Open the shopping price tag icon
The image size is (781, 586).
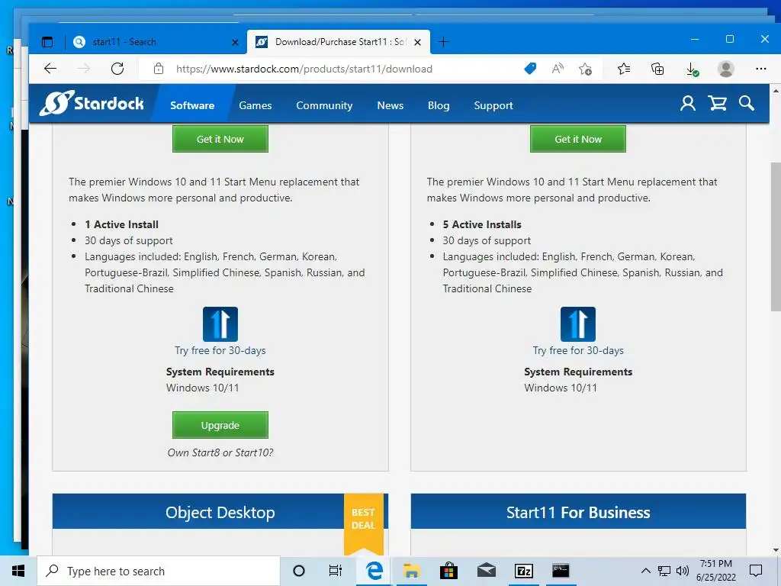click(531, 69)
